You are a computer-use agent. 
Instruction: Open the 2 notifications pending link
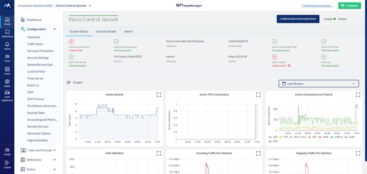coord(317,6)
